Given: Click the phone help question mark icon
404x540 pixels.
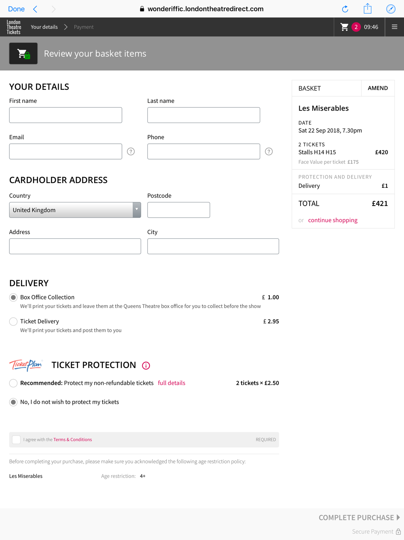Looking at the screenshot, I should [269, 151].
